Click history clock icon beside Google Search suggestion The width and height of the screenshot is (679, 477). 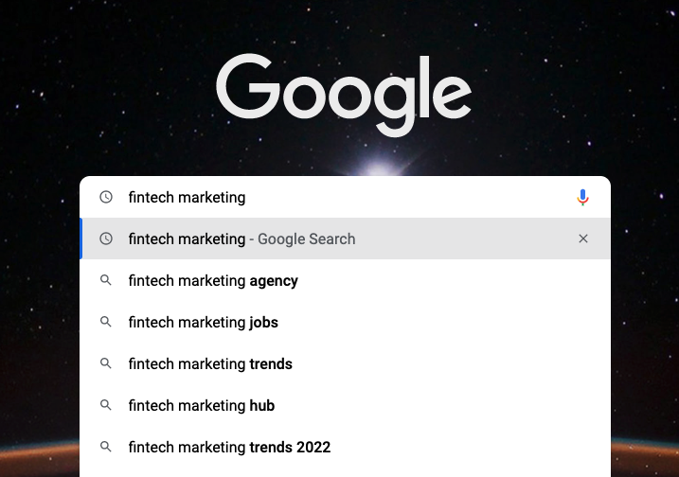pos(106,238)
